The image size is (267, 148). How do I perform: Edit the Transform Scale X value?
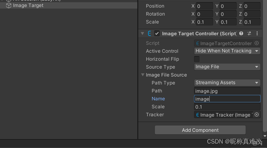pos(204,22)
